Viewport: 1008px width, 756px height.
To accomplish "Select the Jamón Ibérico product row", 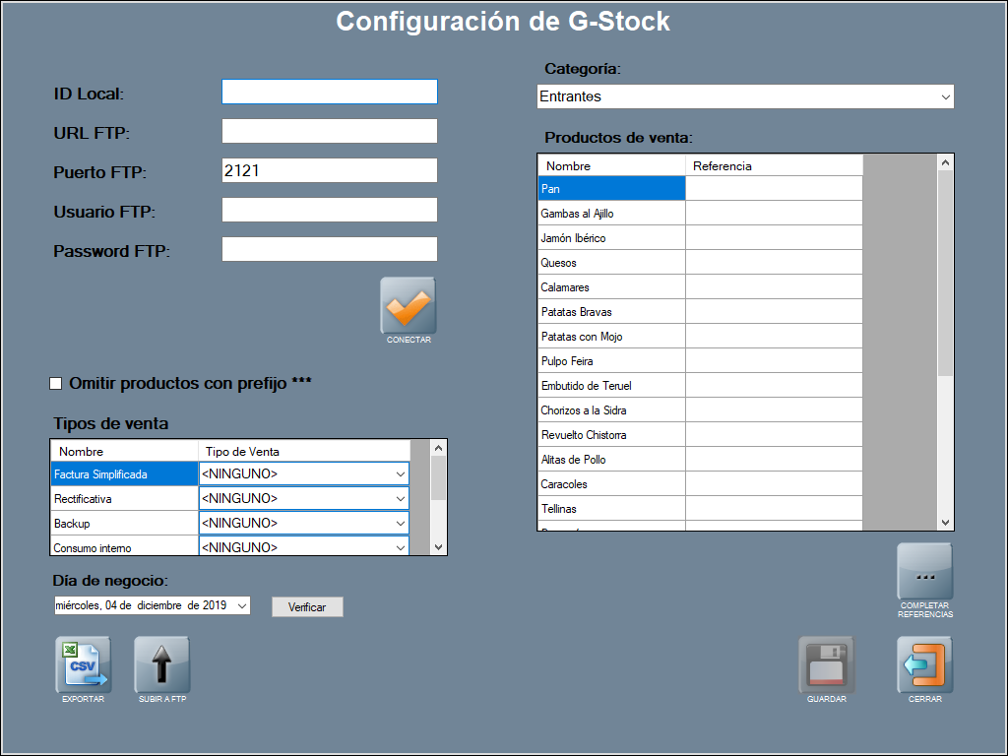I will click(611, 238).
